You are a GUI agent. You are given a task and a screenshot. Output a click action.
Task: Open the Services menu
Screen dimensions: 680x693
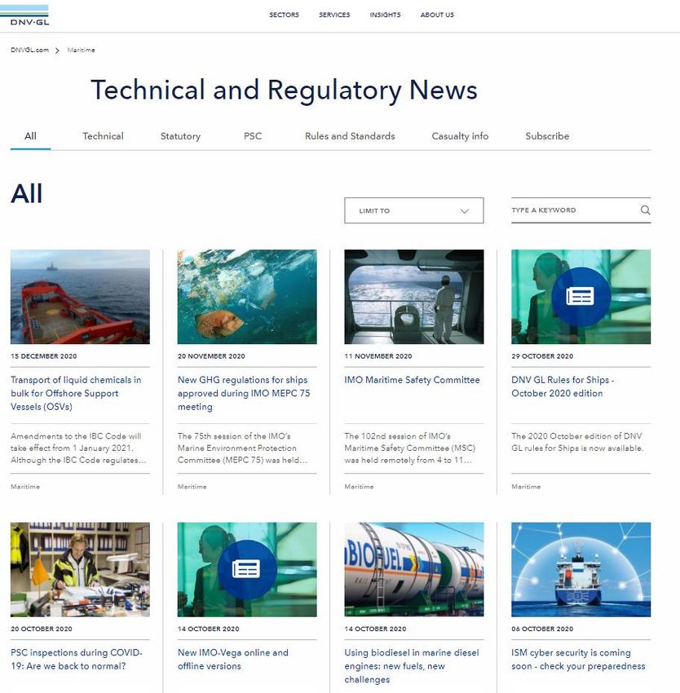(334, 15)
